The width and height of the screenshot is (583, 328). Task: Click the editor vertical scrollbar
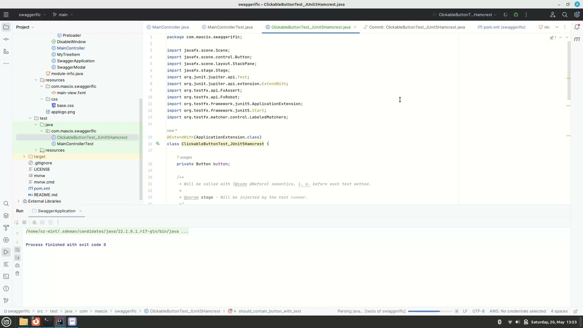pyautogui.click(x=568, y=71)
